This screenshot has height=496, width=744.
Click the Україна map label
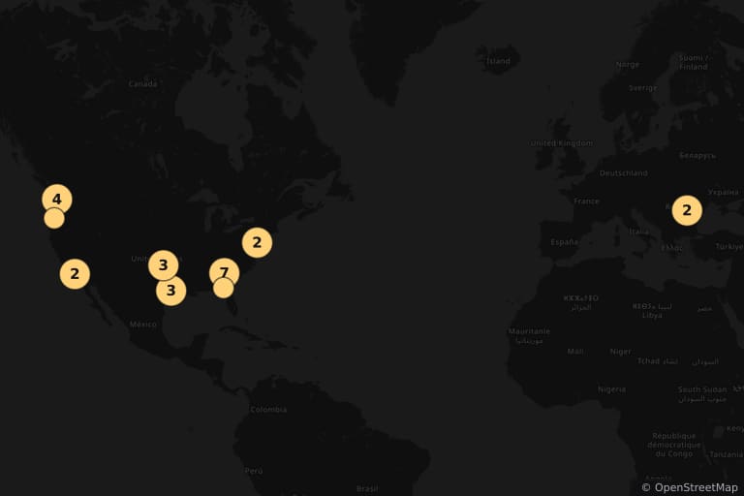coord(723,192)
